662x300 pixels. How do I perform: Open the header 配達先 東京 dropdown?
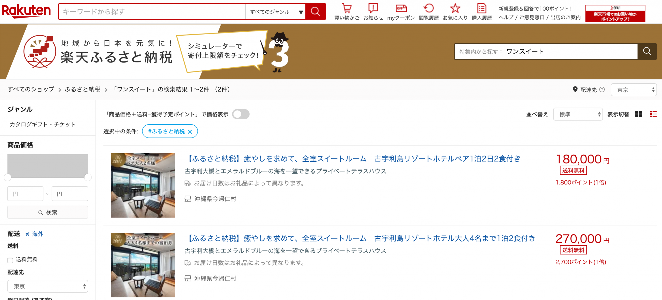click(634, 90)
